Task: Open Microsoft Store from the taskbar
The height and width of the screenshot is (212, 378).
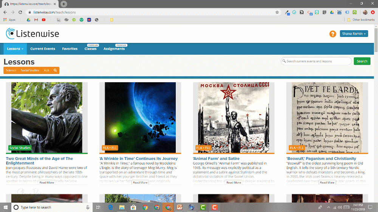Action: (x=133, y=207)
